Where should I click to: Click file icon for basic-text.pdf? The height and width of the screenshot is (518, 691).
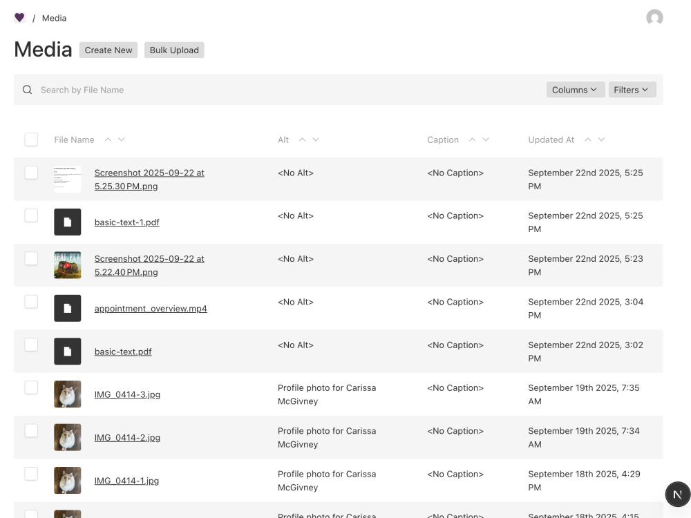pyautogui.click(x=68, y=351)
